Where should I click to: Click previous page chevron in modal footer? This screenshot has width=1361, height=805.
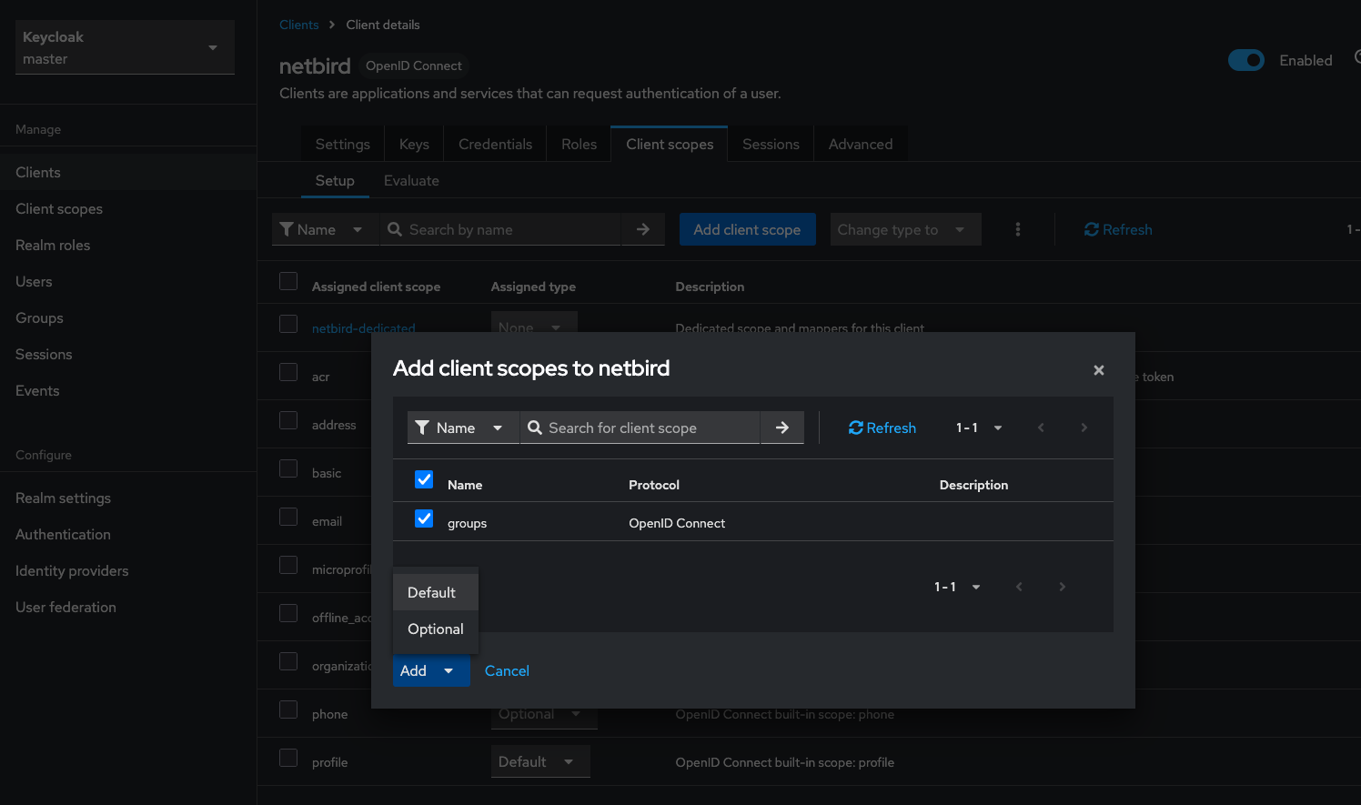pyautogui.click(x=1019, y=587)
